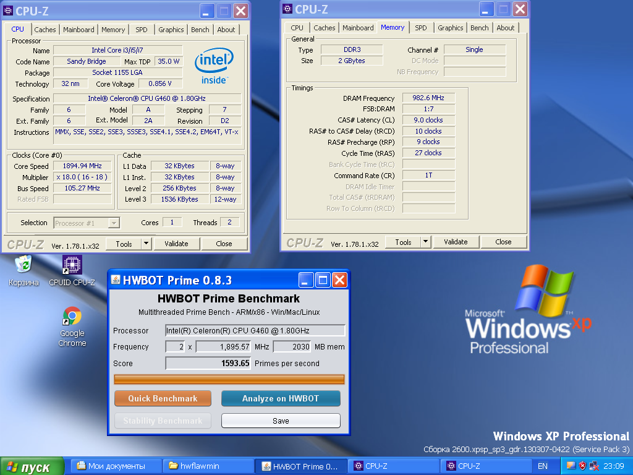Expand Processor #1 selection dropdown

114,223
